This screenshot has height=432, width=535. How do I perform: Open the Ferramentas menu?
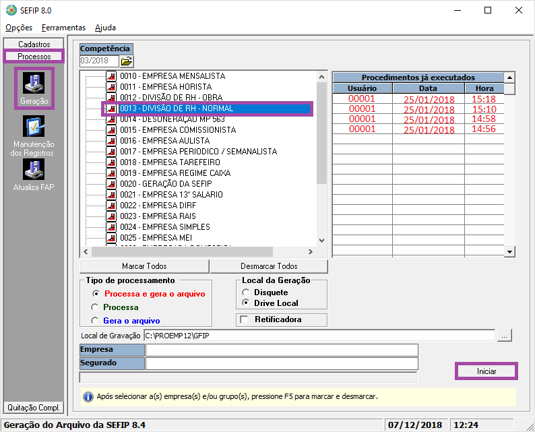(63, 28)
